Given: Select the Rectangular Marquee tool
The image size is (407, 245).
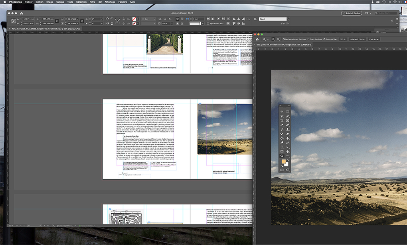Looking at the screenshot, I should (x=288, y=112).
